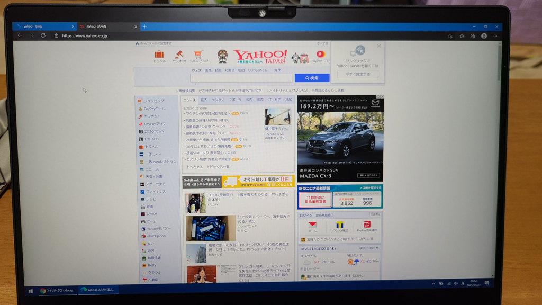Open the トピックス一覧 link

(218, 167)
